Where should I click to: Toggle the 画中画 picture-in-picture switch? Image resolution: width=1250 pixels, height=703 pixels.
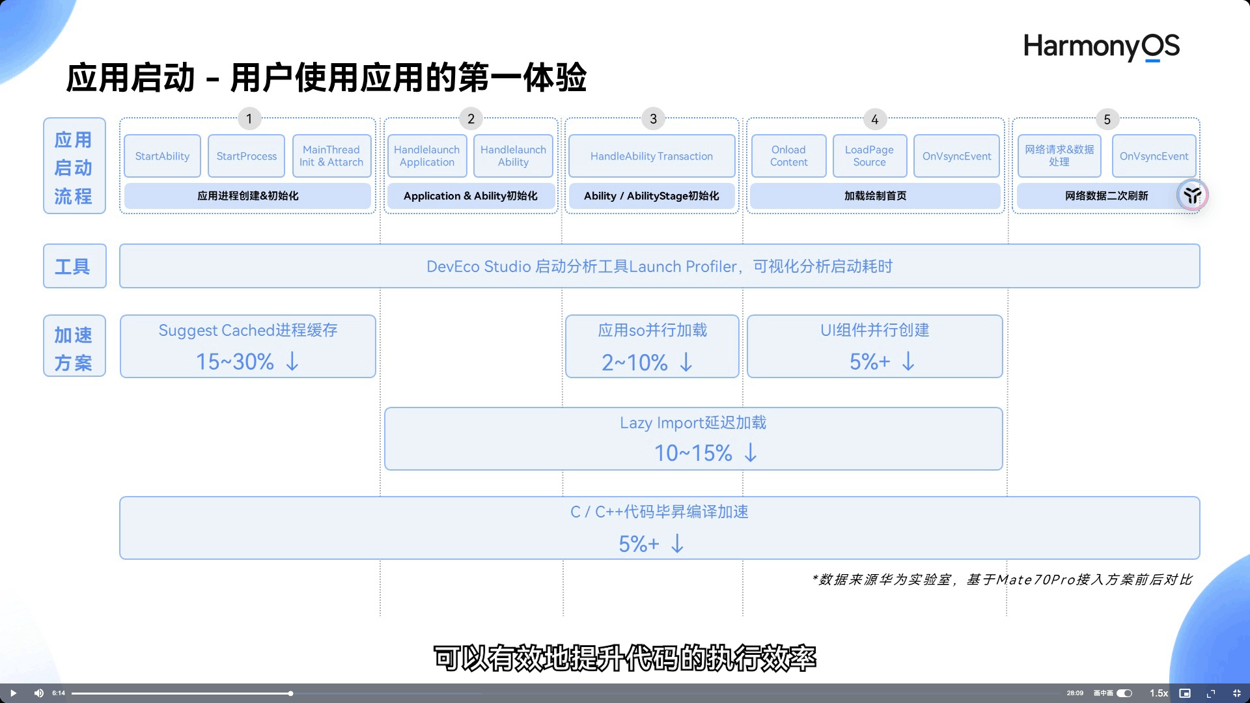[1124, 693]
